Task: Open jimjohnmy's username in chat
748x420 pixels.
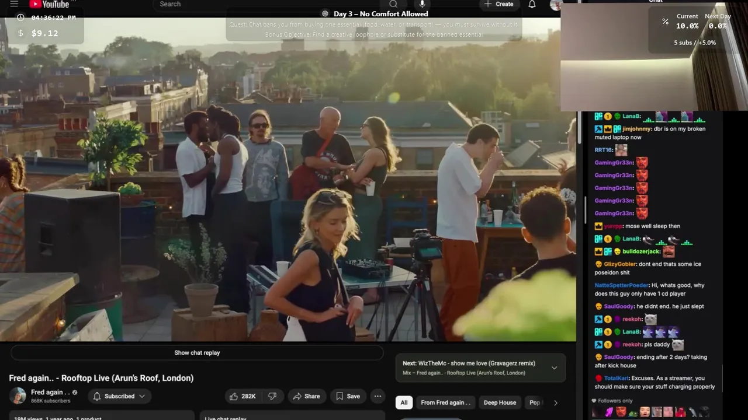Action: click(x=638, y=129)
